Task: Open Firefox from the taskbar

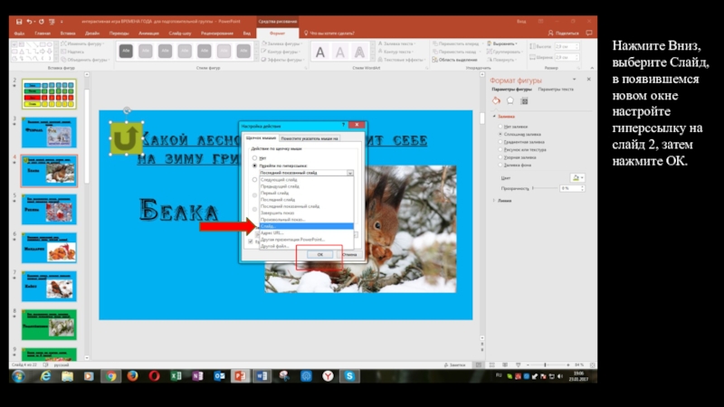Action: 132,375
